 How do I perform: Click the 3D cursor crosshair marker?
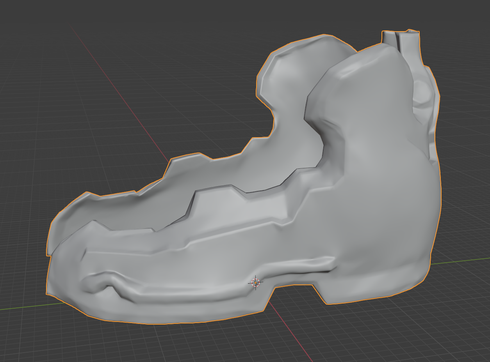(255, 283)
